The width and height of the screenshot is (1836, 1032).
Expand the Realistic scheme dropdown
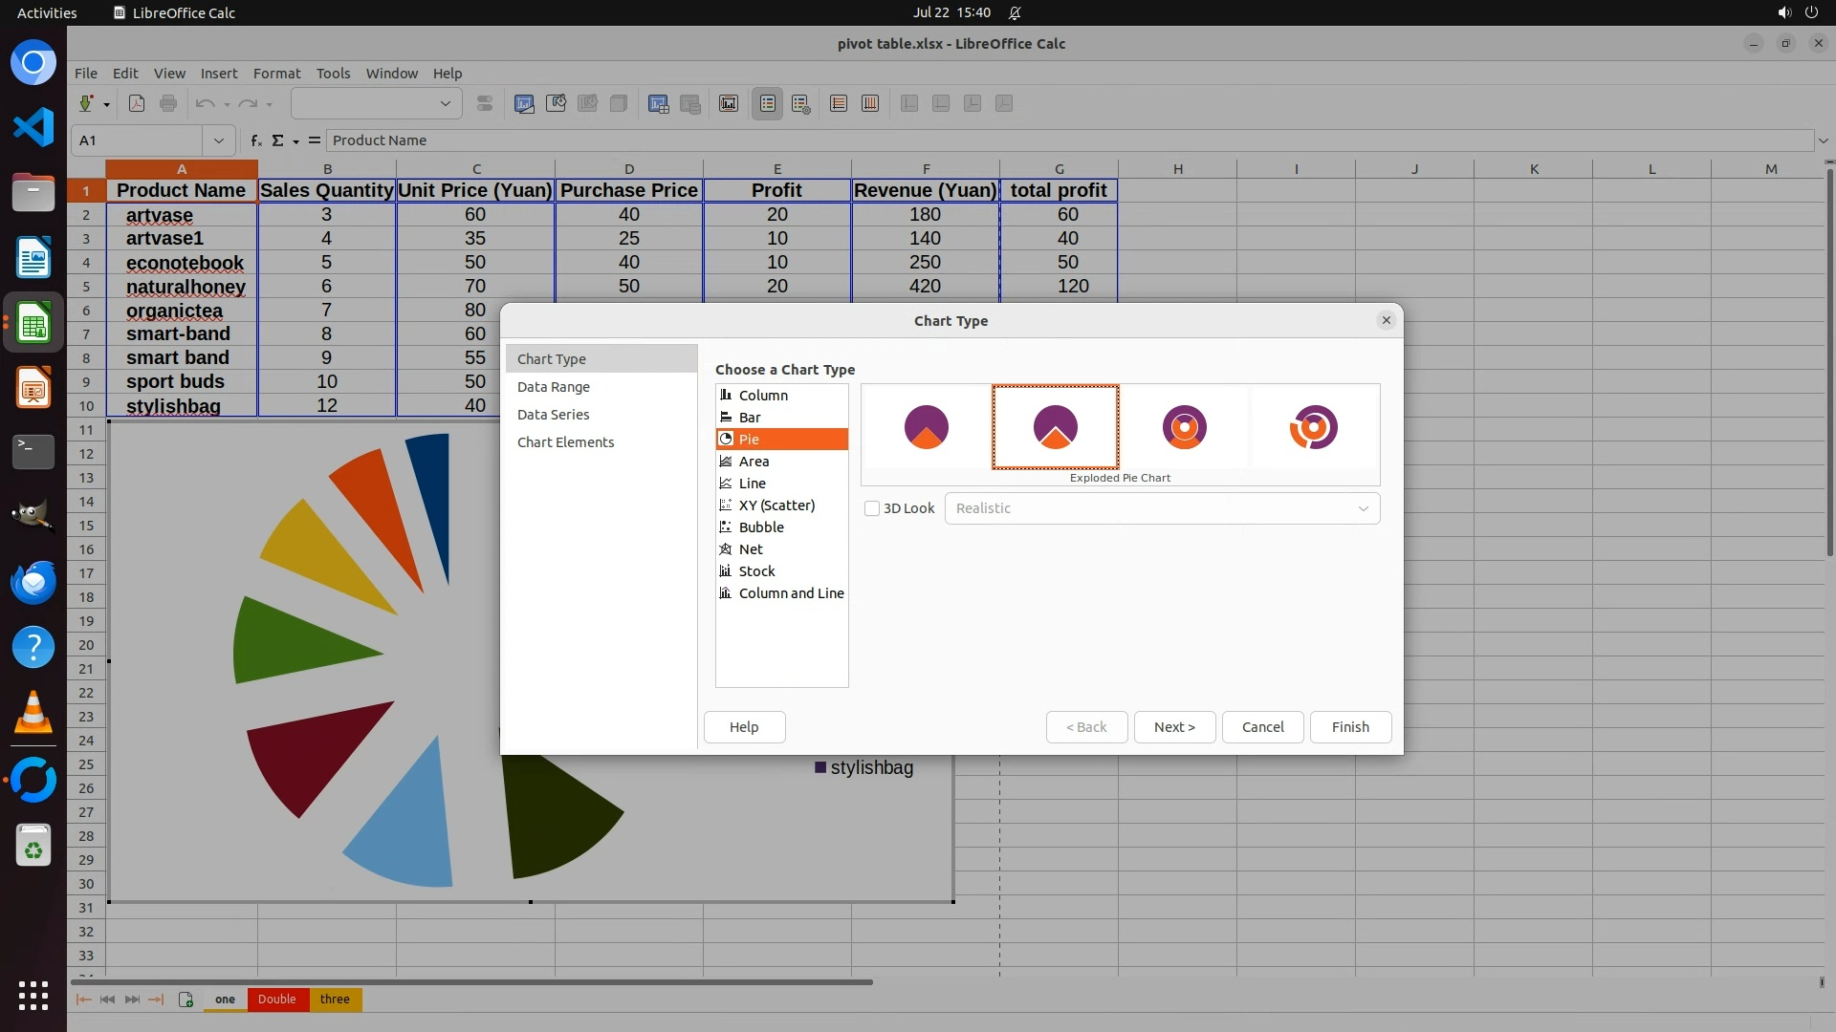click(1363, 508)
